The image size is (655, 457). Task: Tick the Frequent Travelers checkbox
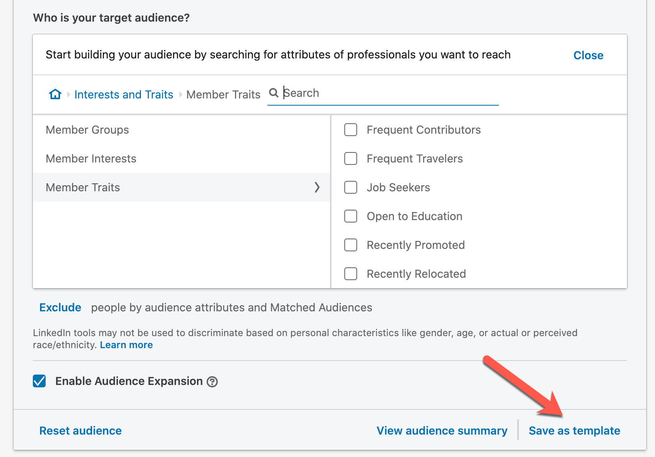(x=351, y=158)
